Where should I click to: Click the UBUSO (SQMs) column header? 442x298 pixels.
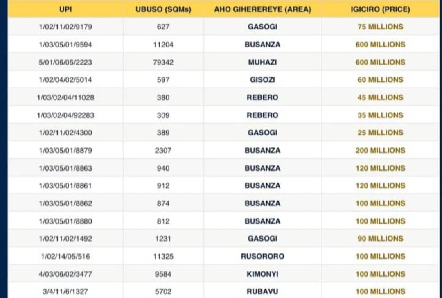163,9
